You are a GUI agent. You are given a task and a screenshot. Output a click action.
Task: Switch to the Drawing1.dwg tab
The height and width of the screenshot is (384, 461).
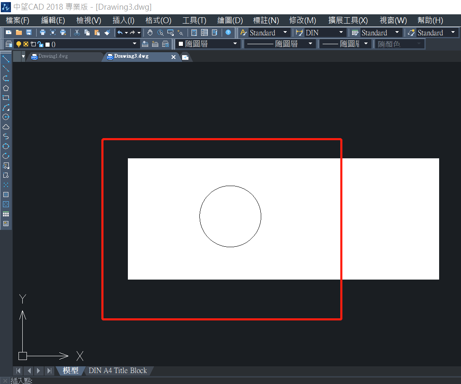(x=53, y=56)
